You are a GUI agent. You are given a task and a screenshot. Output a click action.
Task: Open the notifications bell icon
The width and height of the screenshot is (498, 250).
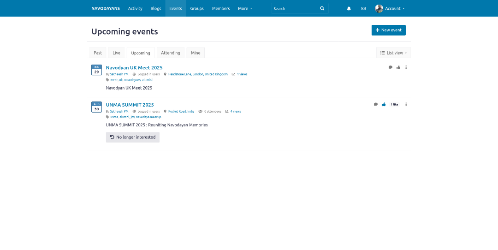349,8
